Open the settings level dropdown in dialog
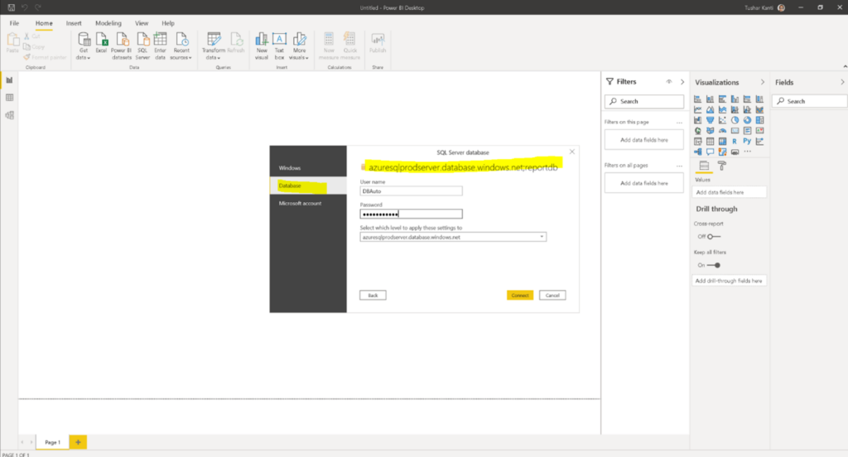 [453, 237]
